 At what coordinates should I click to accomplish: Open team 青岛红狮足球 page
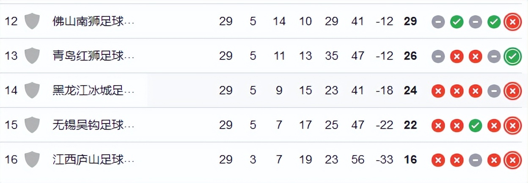(x=93, y=56)
